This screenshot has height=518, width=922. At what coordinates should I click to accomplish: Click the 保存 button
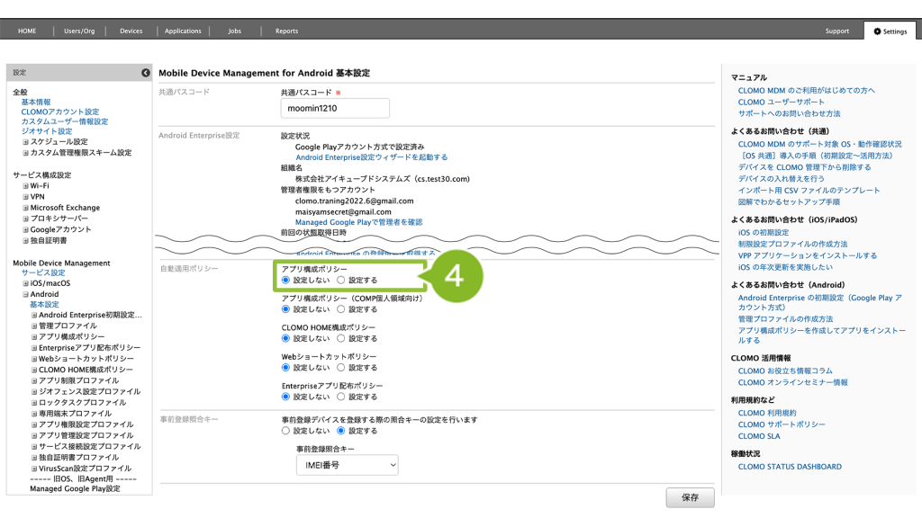pyautogui.click(x=690, y=497)
